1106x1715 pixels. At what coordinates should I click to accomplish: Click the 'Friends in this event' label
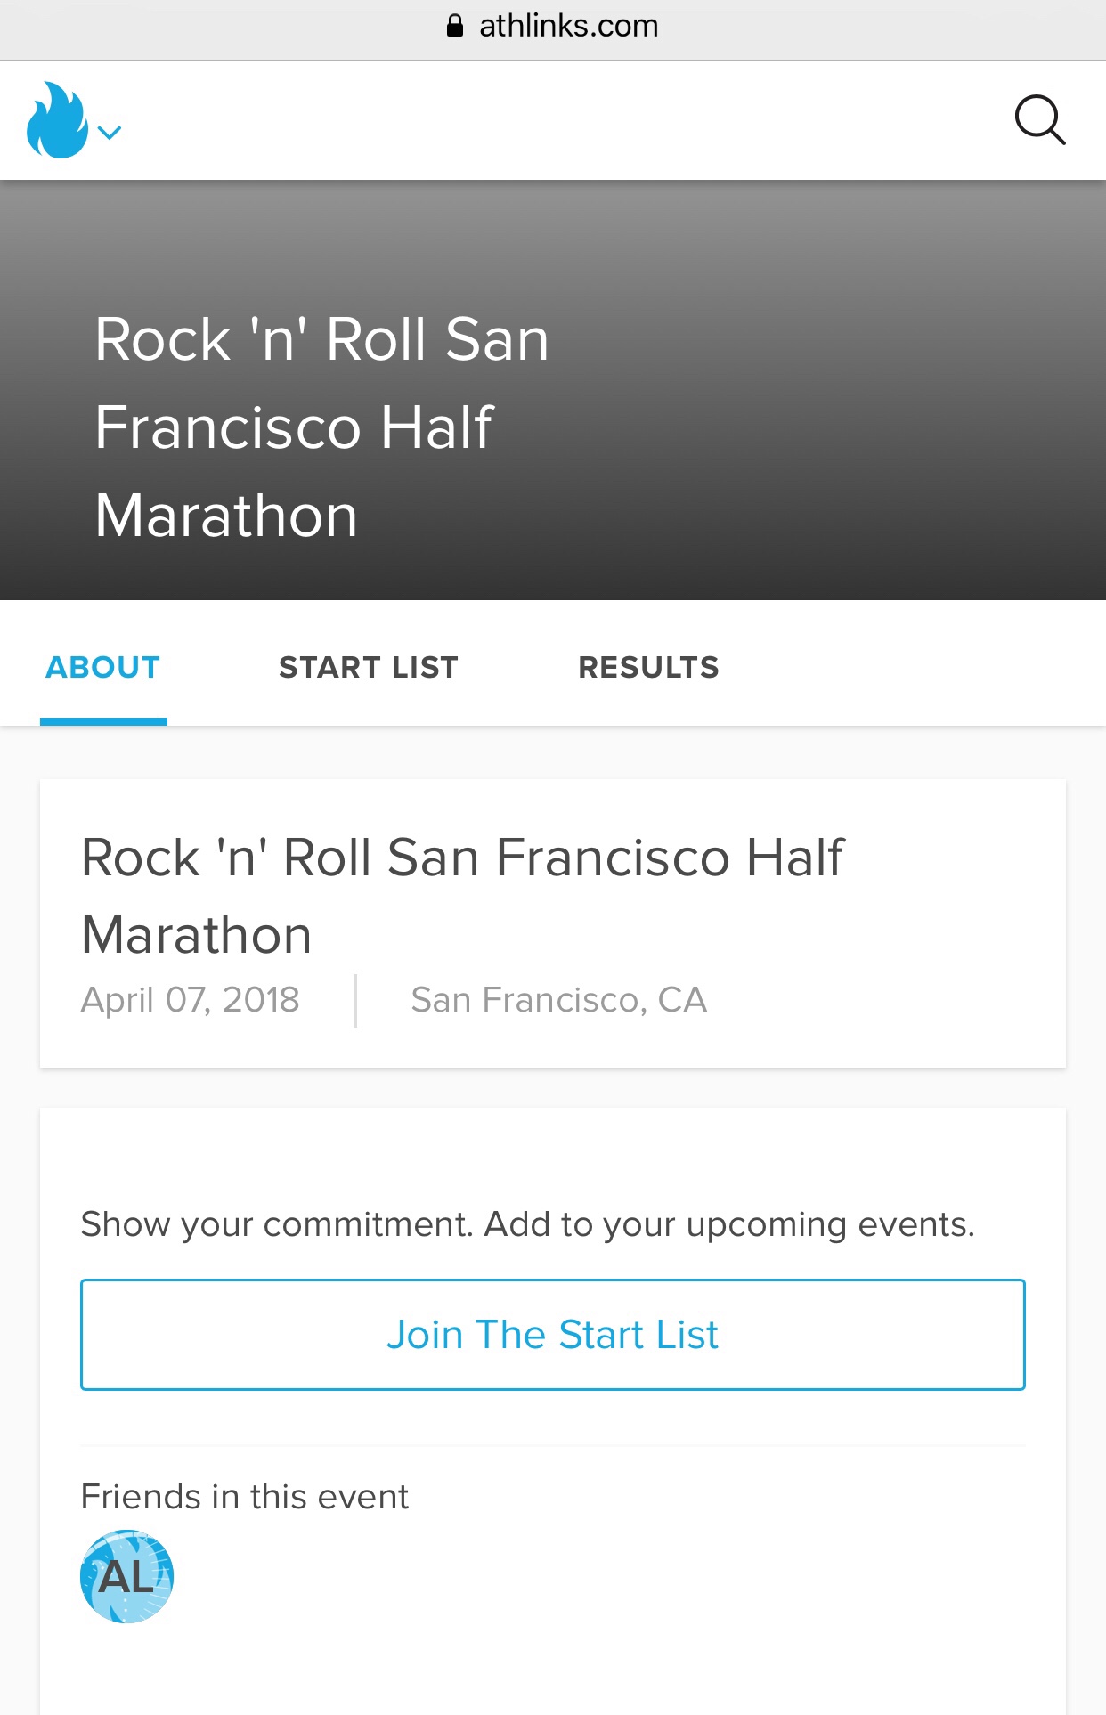tap(244, 1497)
